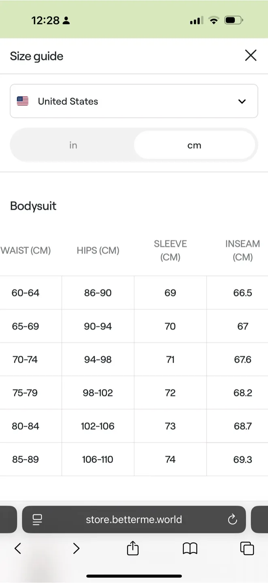Open the country selection dropdown
The height and width of the screenshot is (583, 268).
tap(134, 101)
